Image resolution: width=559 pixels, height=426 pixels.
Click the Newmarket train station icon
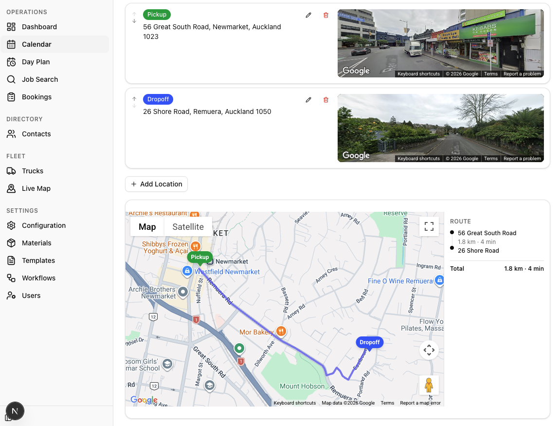click(210, 261)
